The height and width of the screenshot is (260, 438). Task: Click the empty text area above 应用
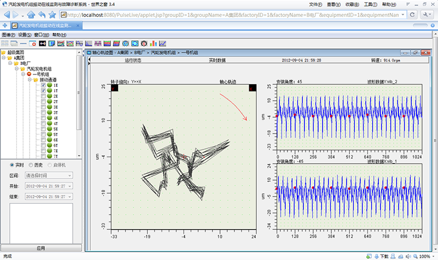(x=41, y=223)
